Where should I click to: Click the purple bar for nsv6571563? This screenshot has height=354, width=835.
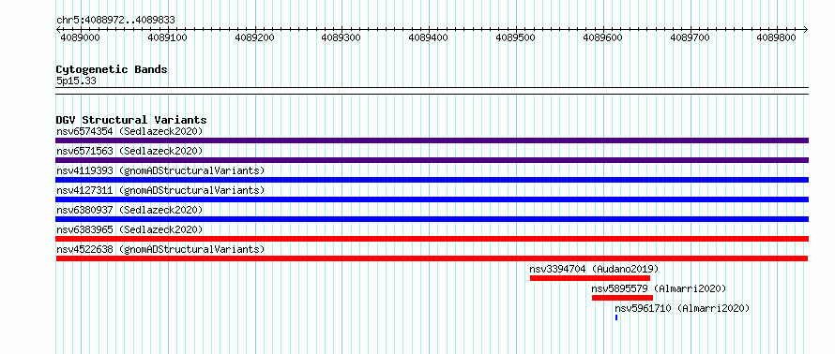(x=432, y=160)
